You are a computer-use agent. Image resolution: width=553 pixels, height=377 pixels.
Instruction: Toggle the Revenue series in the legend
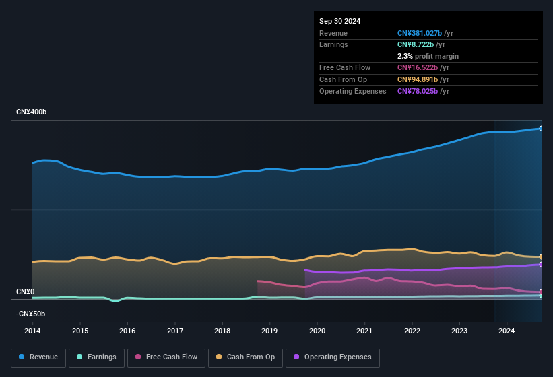coord(39,357)
